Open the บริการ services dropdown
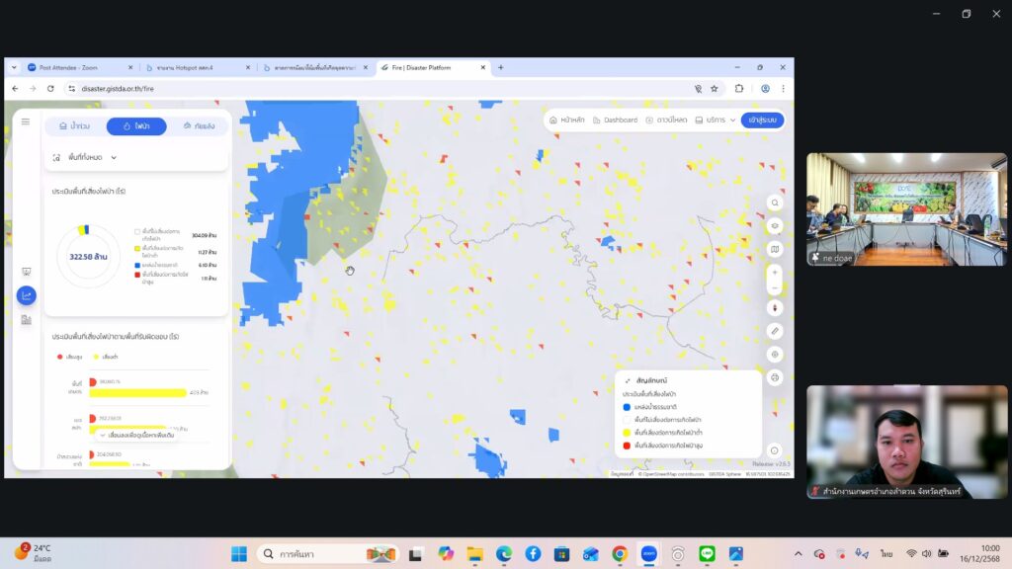 pyautogui.click(x=715, y=120)
